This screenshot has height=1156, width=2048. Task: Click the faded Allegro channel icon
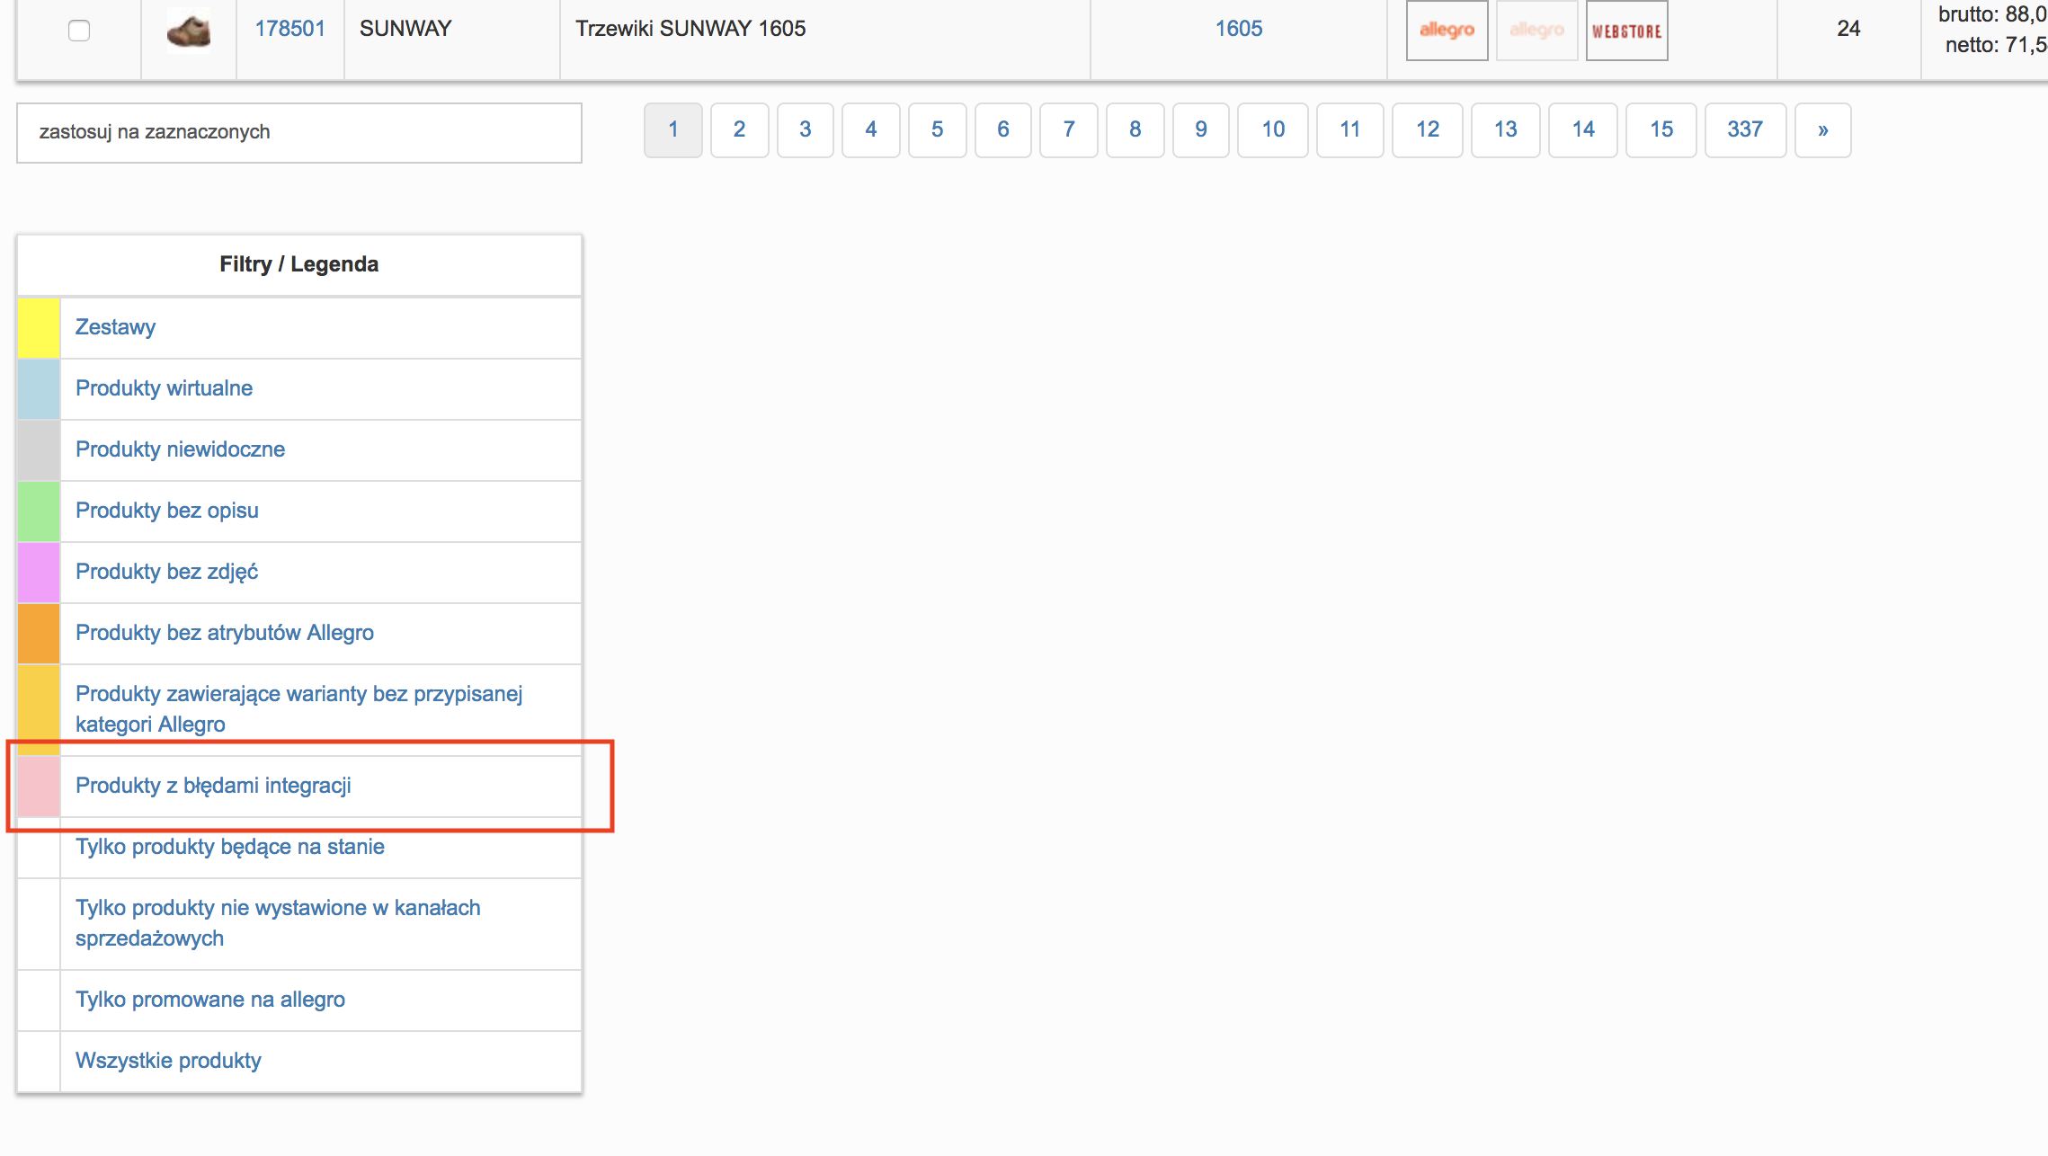(x=1536, y=31)
